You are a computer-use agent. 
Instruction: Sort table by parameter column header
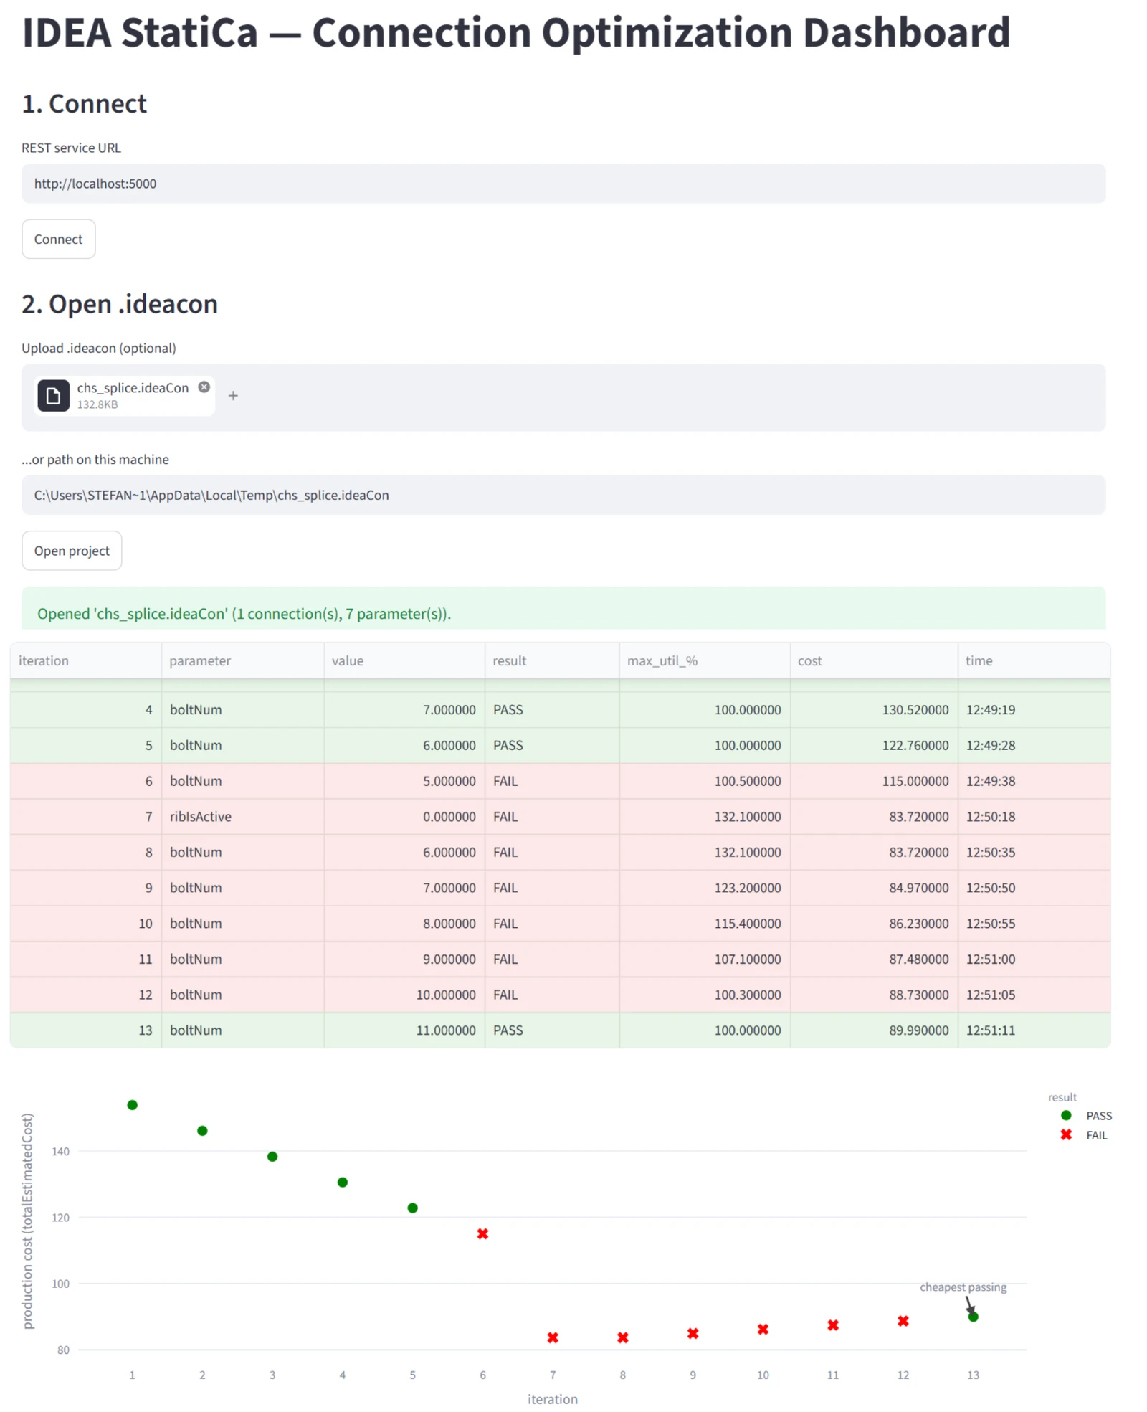pyautogui.click(x=243, y=660)
